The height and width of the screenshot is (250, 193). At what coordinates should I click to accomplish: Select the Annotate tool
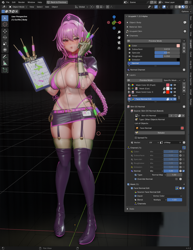[x=5, y=57]
